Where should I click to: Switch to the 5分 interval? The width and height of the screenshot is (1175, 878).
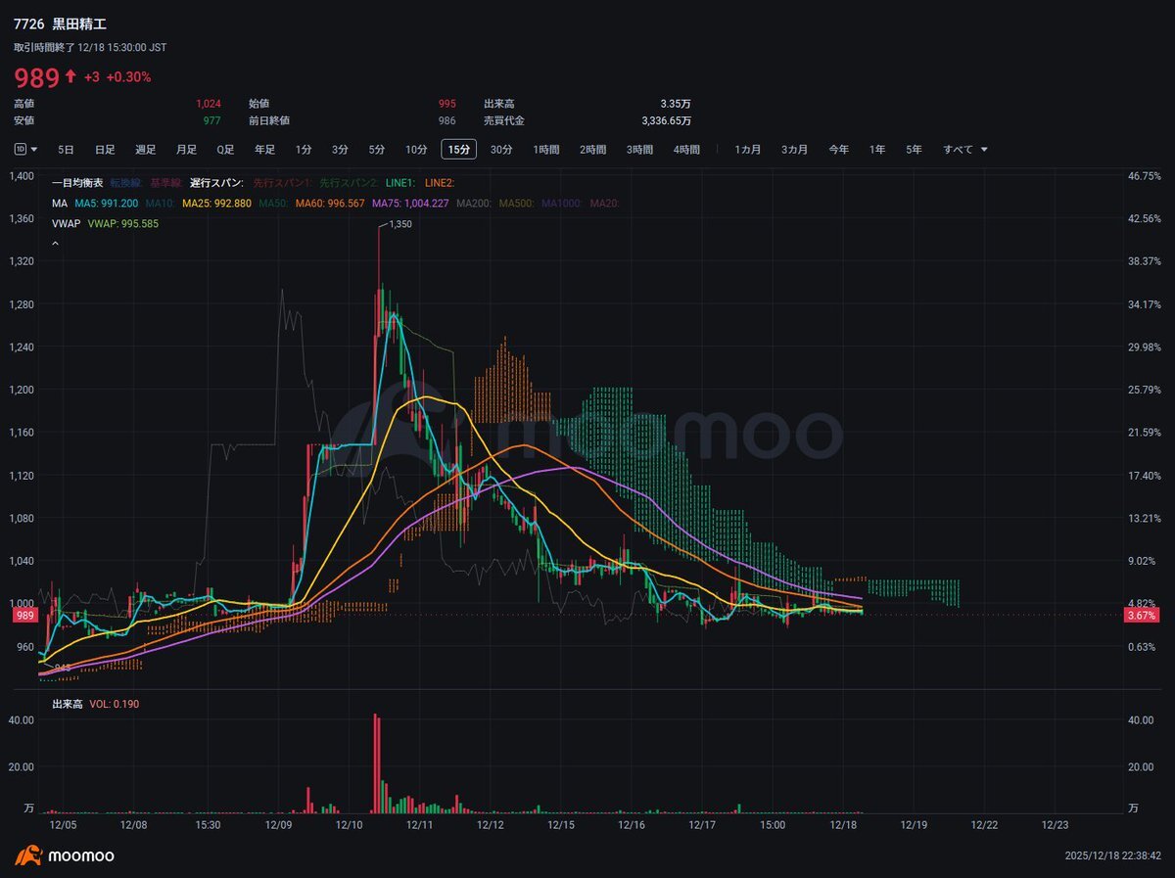point(377,150)
